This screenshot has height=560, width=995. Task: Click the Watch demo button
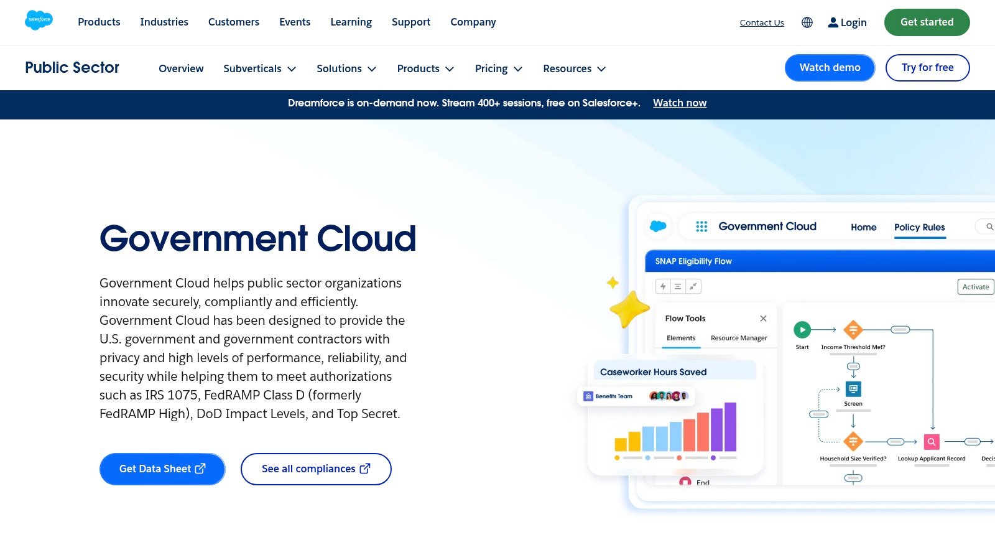[830, 68]
